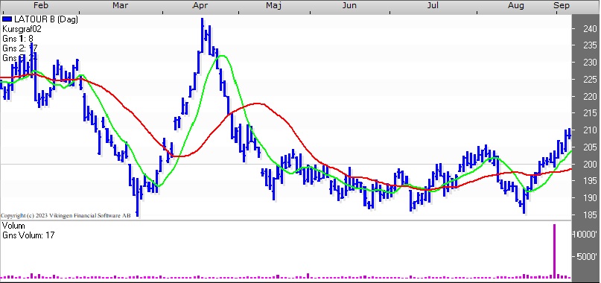Click the red moving average peak near Maj
The width and height of the screenshot is (601, 283).
pos(258,104)
